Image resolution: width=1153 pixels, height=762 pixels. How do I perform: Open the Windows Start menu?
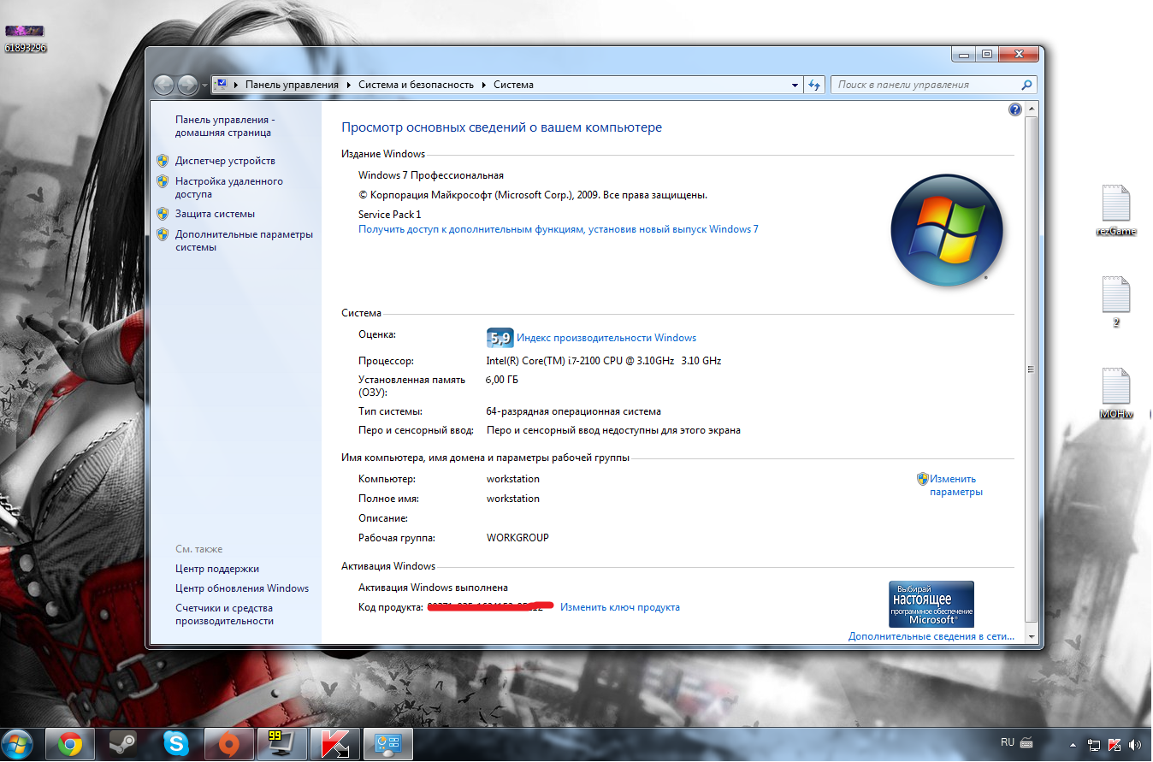point(18,743)
